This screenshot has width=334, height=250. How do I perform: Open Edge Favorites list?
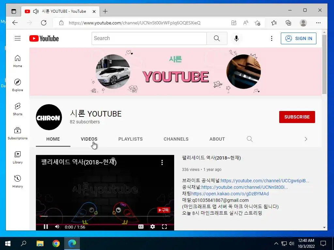pos(274,23)
